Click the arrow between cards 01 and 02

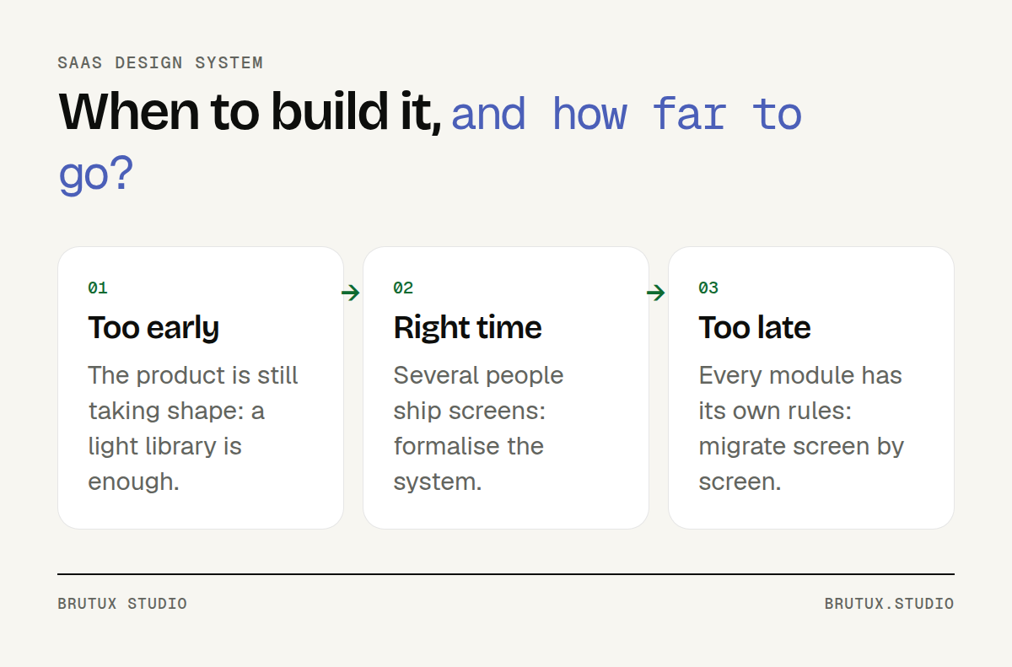pyautogui.click(x=351, y=293)
